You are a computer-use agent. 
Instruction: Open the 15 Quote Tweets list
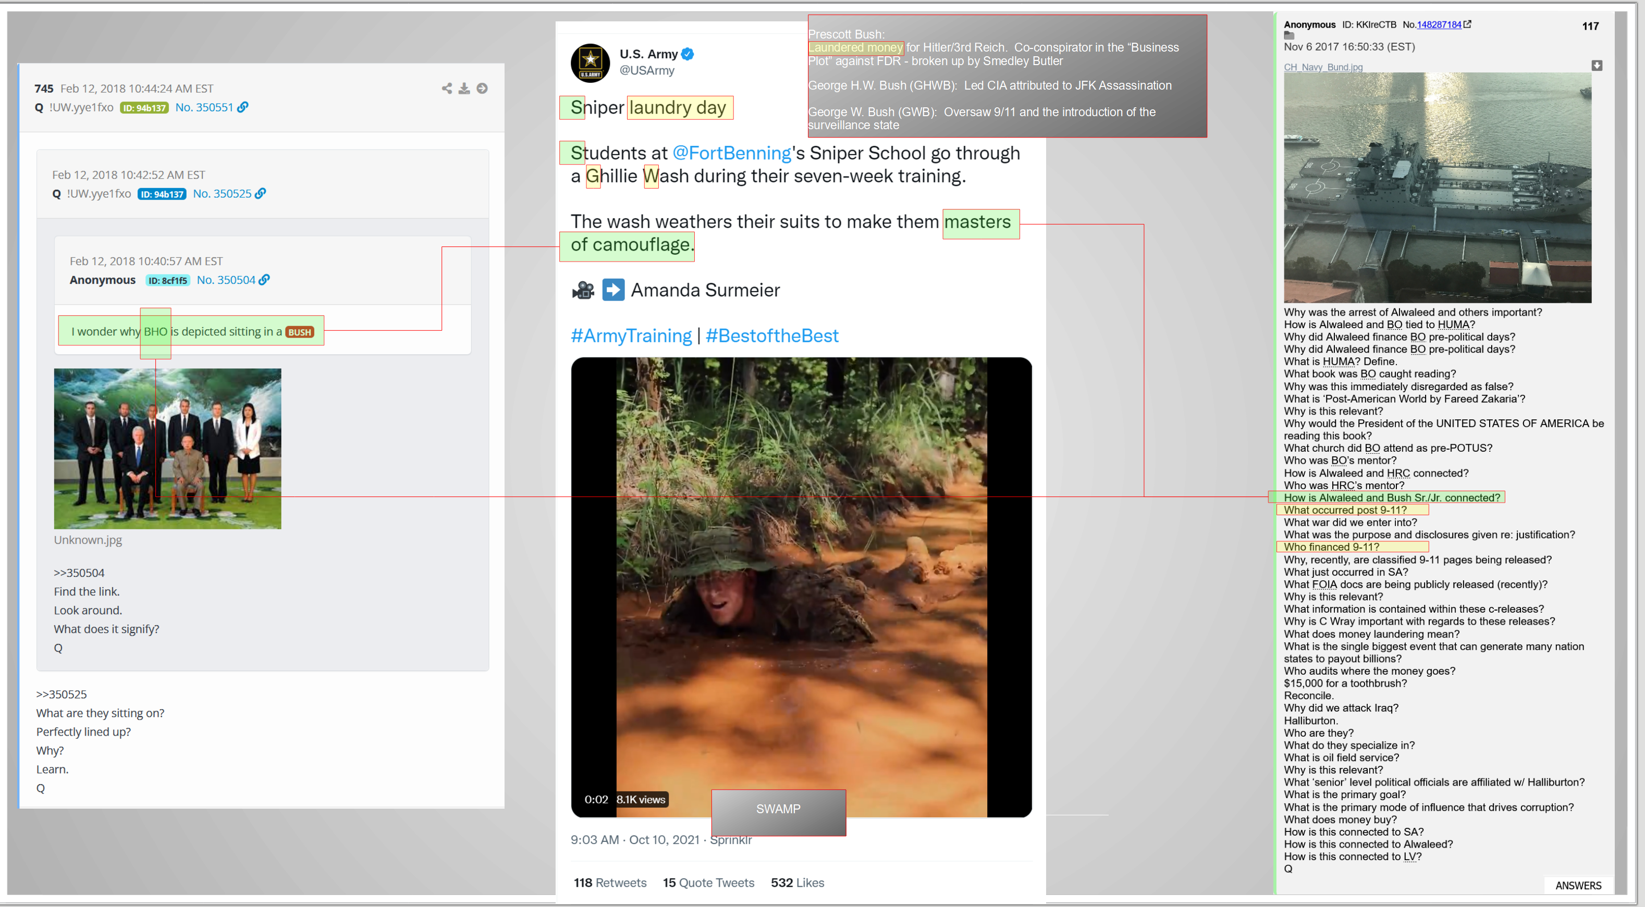click(x=708, y=882)
